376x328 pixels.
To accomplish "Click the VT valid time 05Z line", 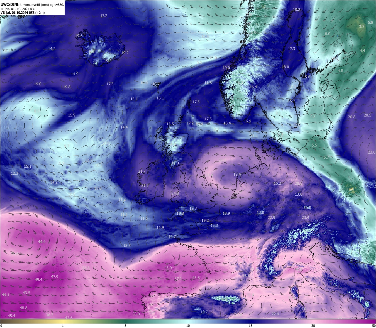I will 23,13.
